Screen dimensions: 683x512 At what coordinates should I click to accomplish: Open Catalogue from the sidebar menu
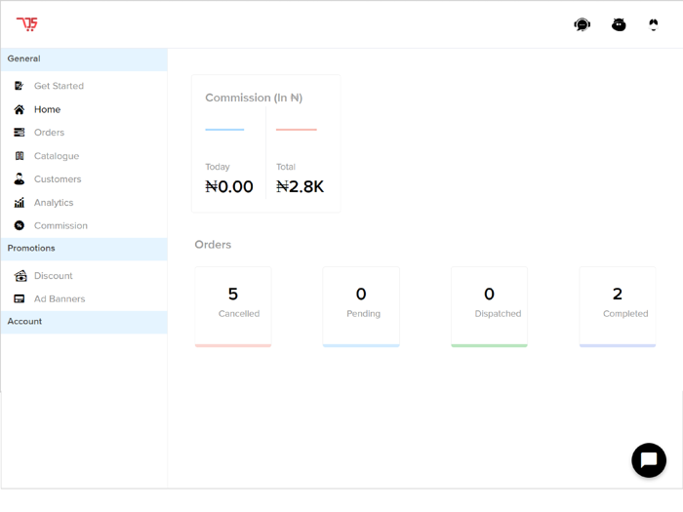point(57,156)
